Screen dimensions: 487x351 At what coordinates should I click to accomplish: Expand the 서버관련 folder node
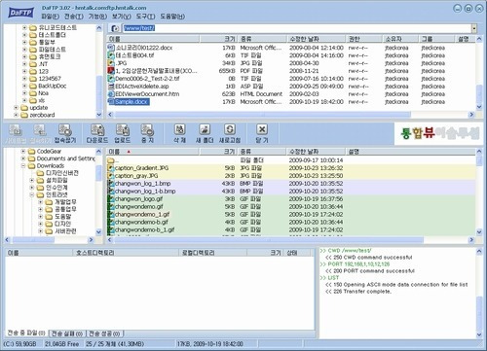[x=40, y=231]
